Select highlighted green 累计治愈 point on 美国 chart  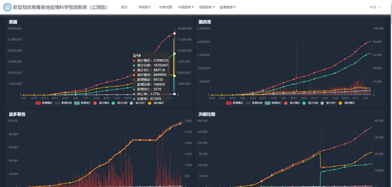pyautogui.click(x=175, y=54)
